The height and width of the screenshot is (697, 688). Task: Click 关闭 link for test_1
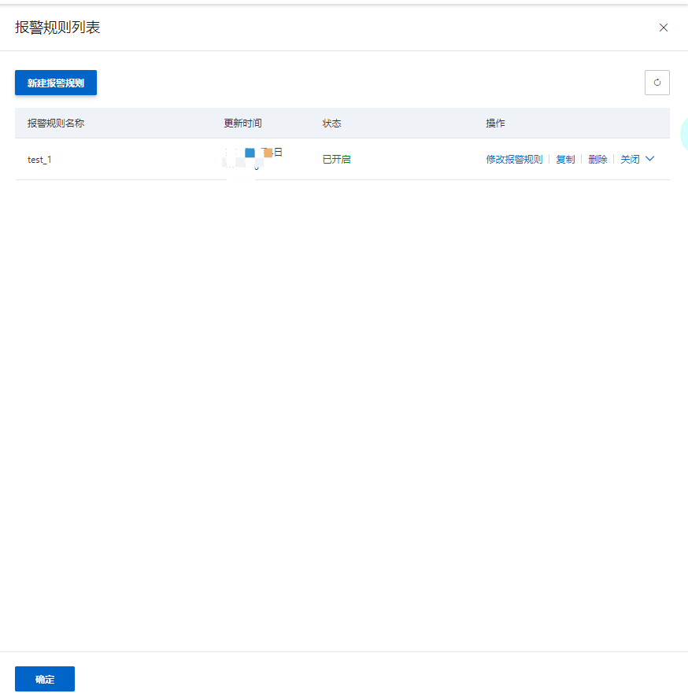[630, 159]
